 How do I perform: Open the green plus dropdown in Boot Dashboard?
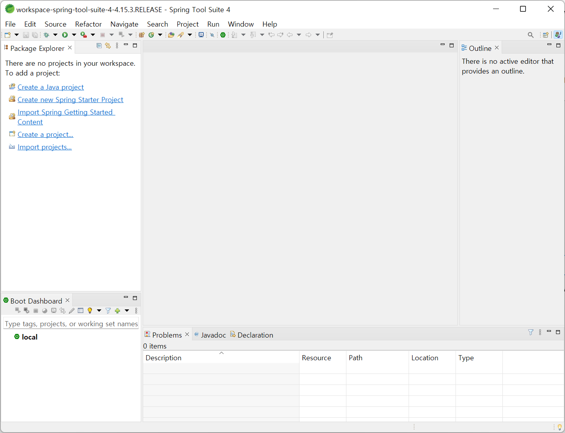pos(127,311)
